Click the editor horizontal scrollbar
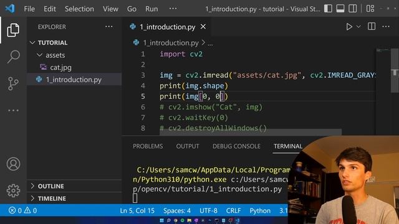The width and height of the screenshot is (399, 224). tap(251, 132)
